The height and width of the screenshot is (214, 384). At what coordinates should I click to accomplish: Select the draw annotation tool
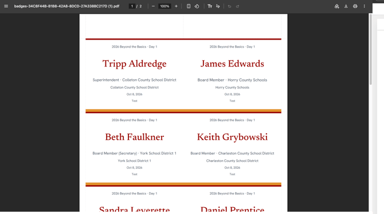[x=218, y=6]
